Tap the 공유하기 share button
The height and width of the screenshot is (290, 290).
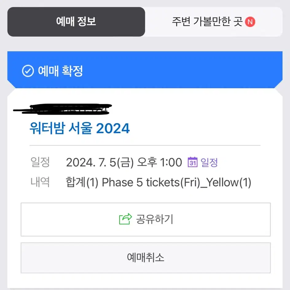(x=146, y=220)
